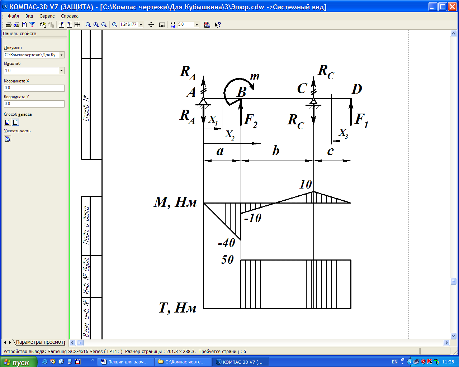This screenshot has height=367, width=459.
Task: Click the second dashed page-layout icon
Action: [69, 25]
